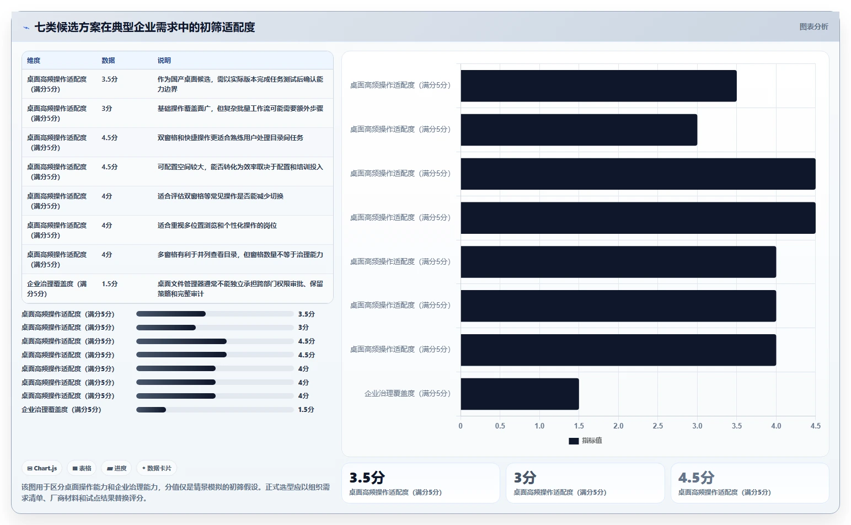The height and width of the screenshot is (525, 851).
Task: Click x-axis tick label 1.0
Action: pyautogui.click(x=539, y=426)
